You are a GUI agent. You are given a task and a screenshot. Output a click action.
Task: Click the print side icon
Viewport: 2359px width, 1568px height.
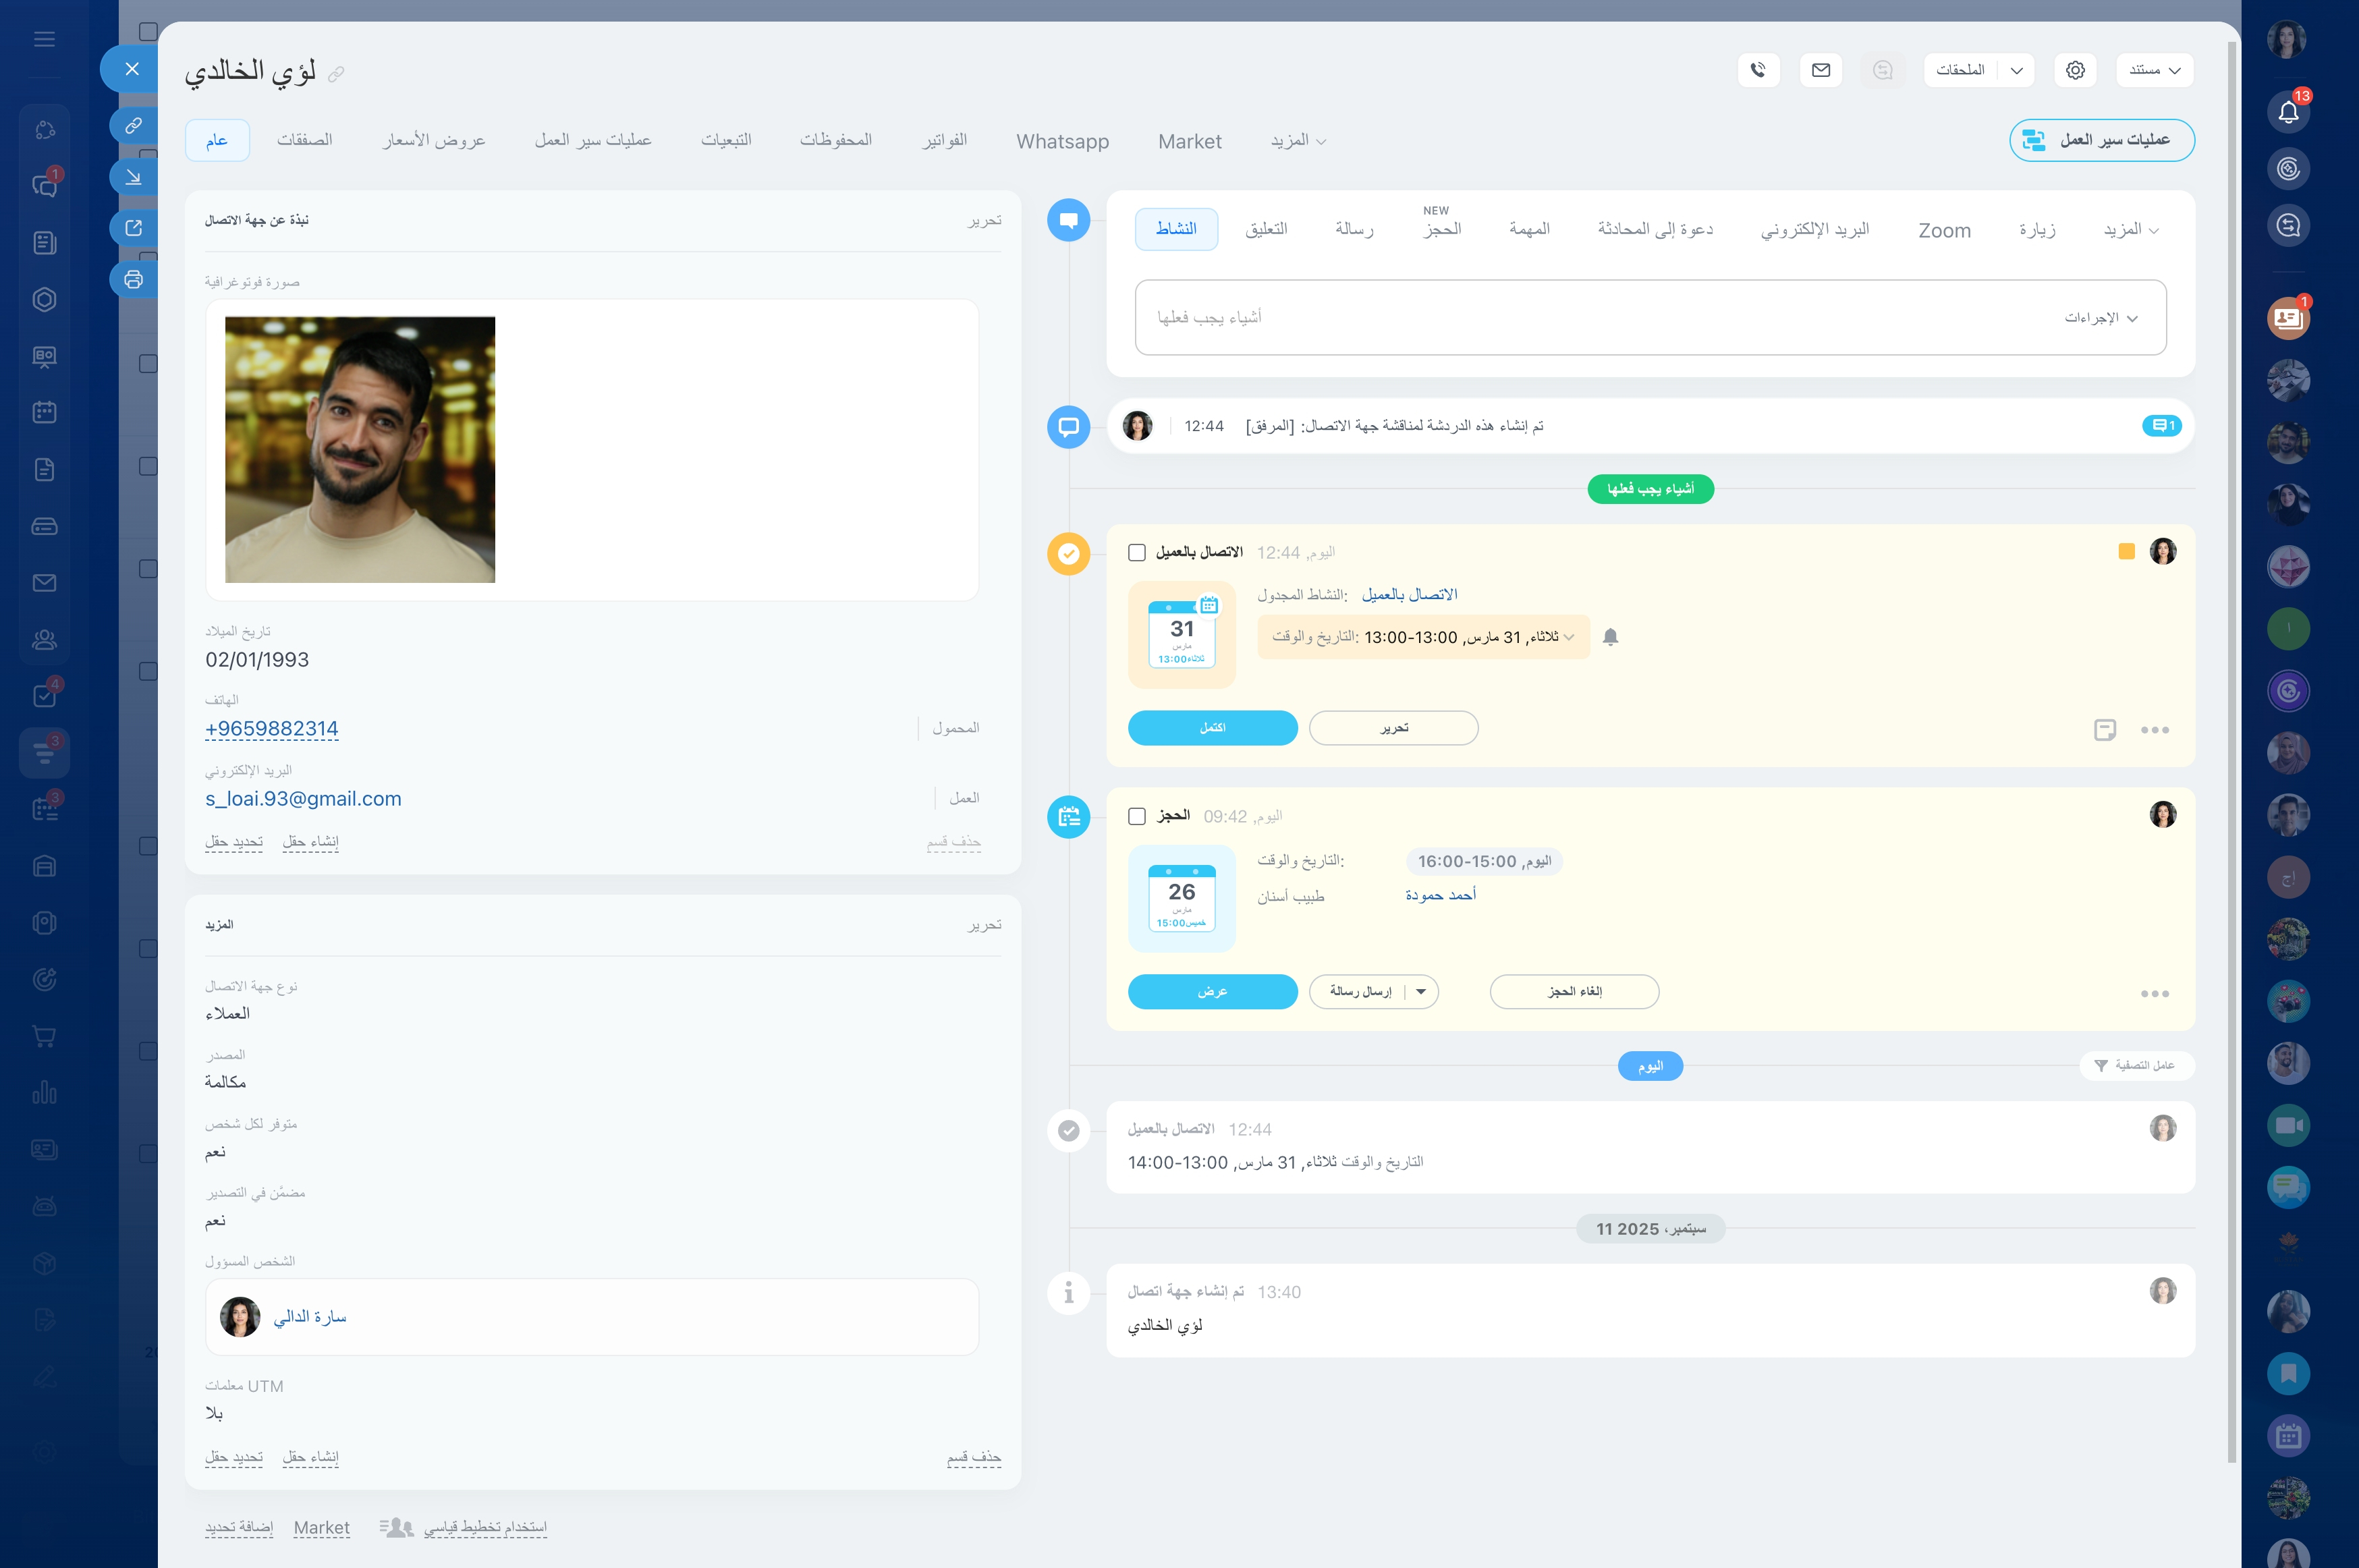[x=133, y=279]
